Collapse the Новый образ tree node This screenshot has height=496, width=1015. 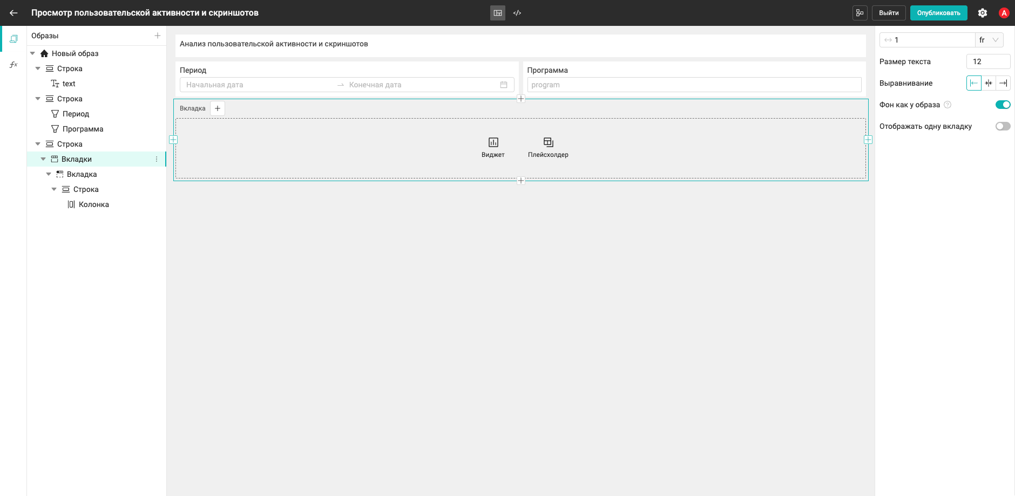pos(32,53)
